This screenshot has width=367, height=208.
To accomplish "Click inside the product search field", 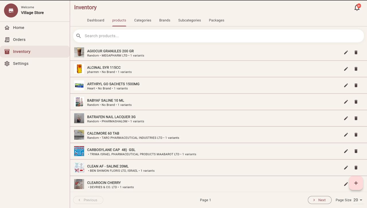I will point(172,36).
